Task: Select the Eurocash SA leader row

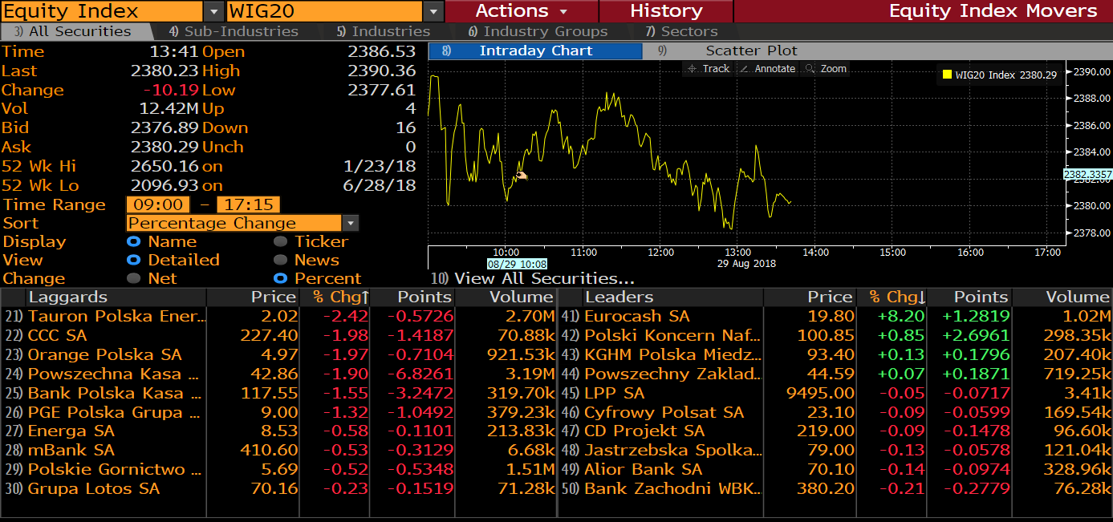Action: coord(636,317)
